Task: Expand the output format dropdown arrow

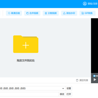Action: [x=63, y=88]
